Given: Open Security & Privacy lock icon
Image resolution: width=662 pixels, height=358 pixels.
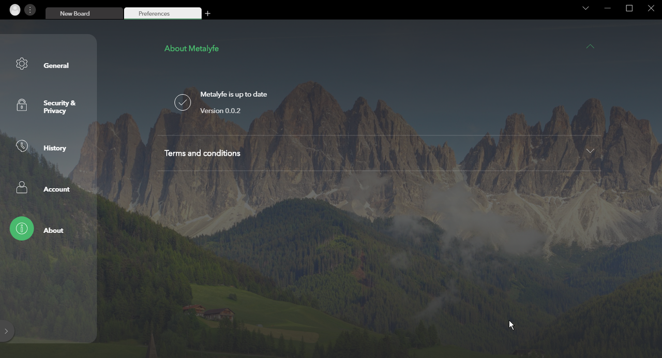Looking at the screenshot, I should [x=22, y=105].
